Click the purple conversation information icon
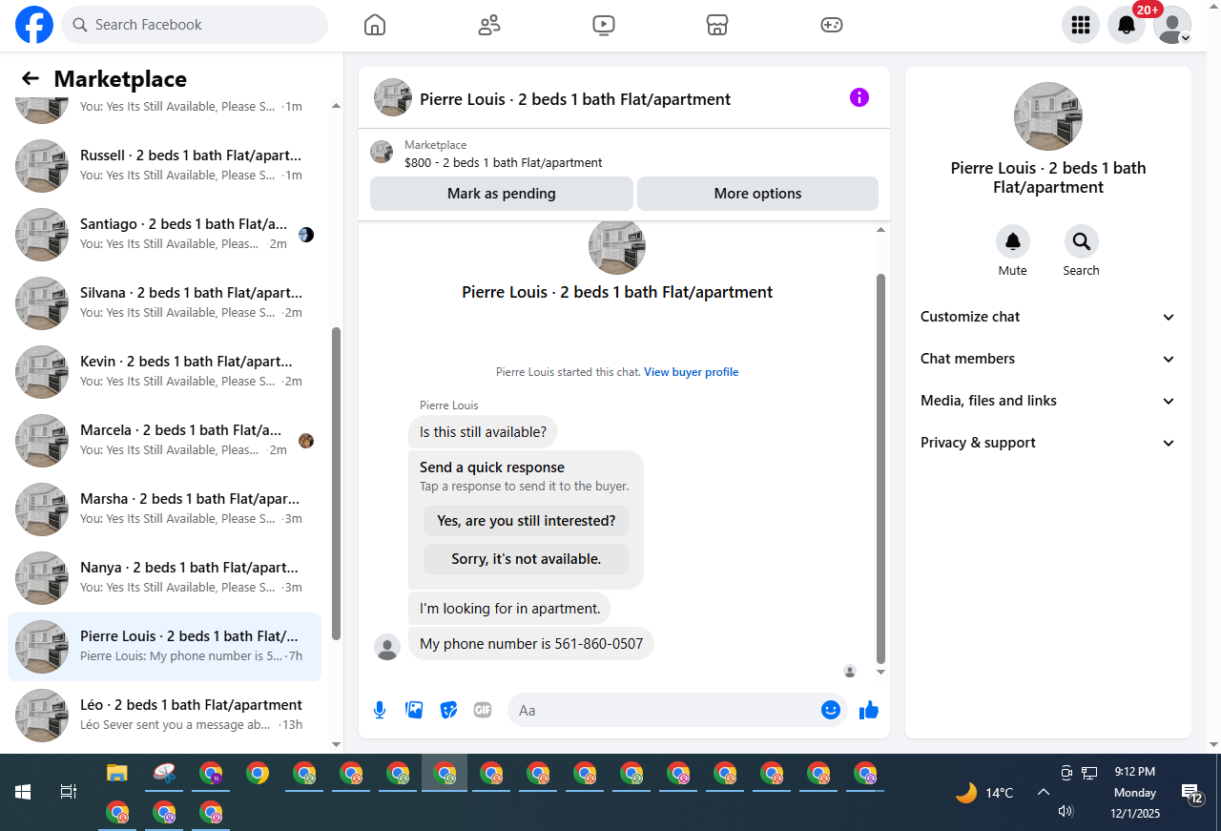 pos(859,97)
